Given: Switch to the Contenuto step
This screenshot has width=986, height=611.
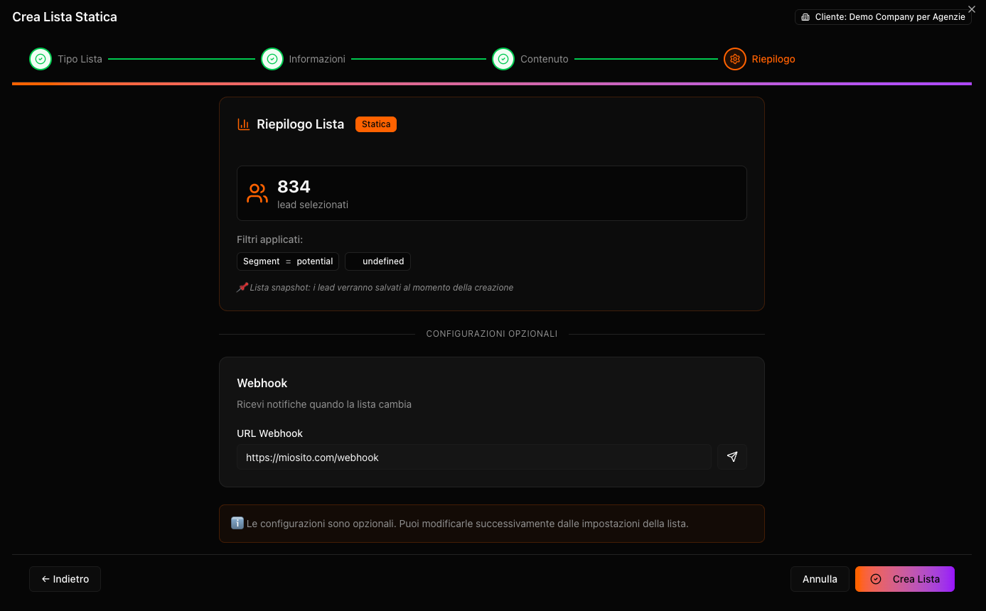Looking at the screenshot, I should (545, 59).
